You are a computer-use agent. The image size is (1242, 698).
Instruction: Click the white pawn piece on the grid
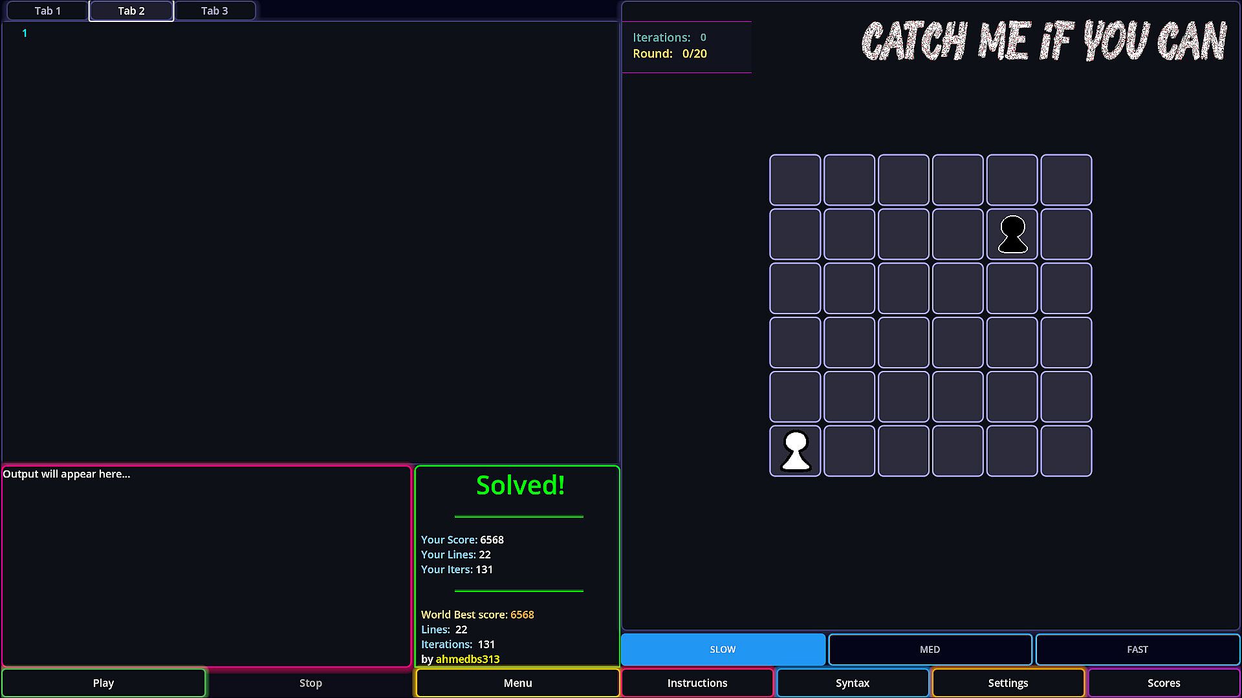pos(795,450)
